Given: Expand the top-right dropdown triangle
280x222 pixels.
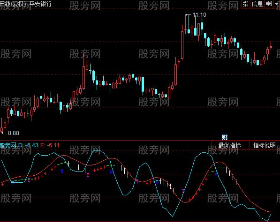Looking at the screenshot, I should [276, 4].
